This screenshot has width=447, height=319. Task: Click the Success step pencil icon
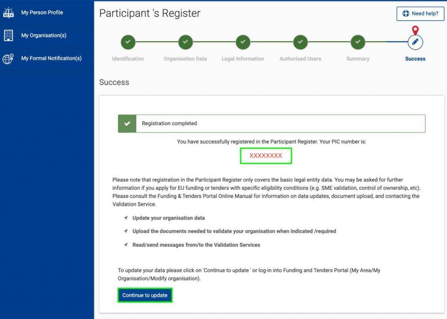[x=416, y=42]
